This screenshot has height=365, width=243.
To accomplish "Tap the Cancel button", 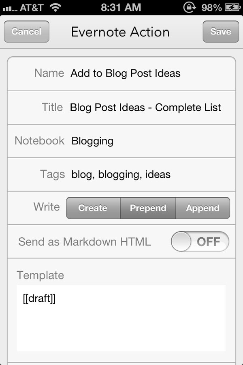I will (26, 31).
